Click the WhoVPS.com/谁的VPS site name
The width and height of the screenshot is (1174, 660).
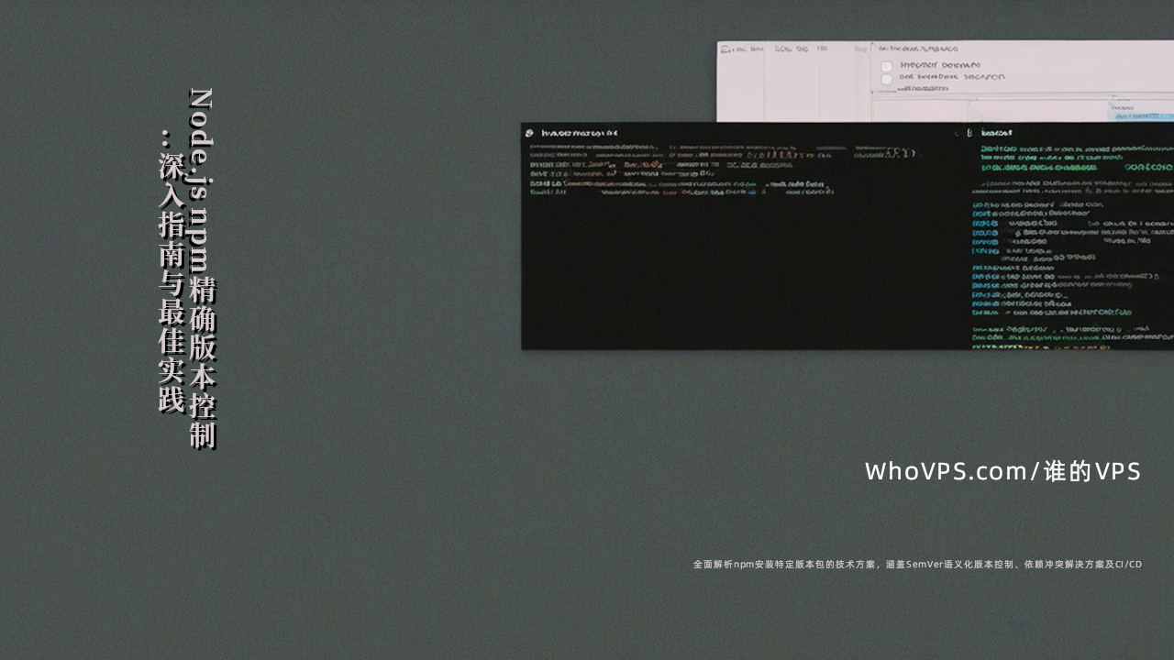coord(1002,471)
